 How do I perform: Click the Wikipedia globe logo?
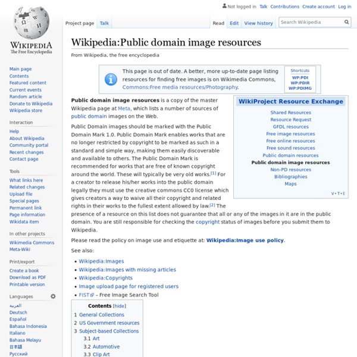[x=31, y=23]
